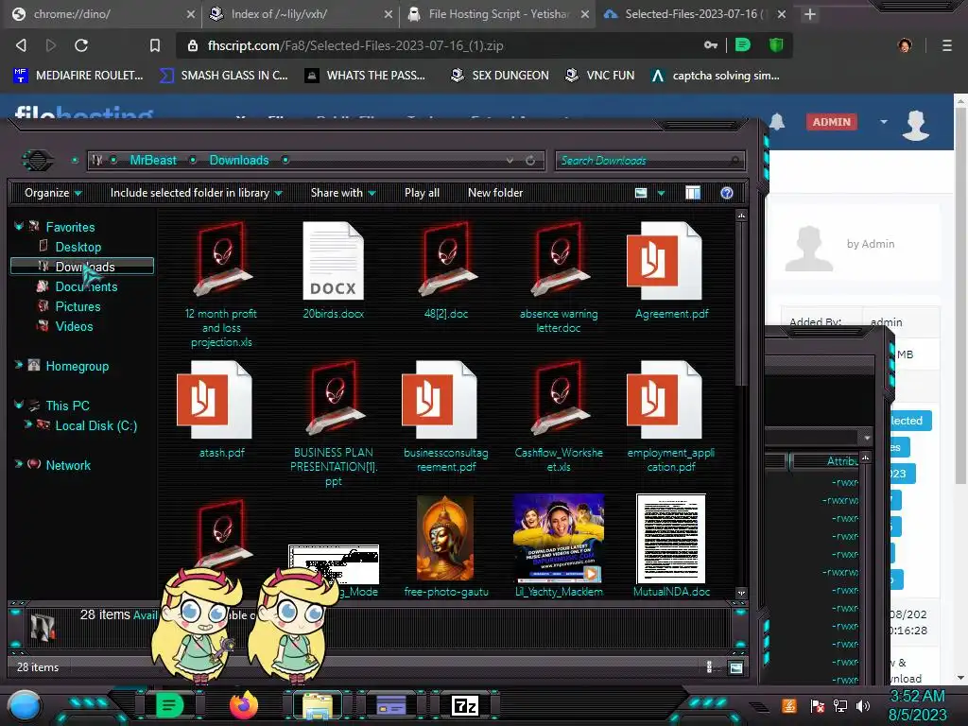The width and height of the screenshot is (968, 726).
Task: Select employment_application.pdf
Action: coord(671,417)
